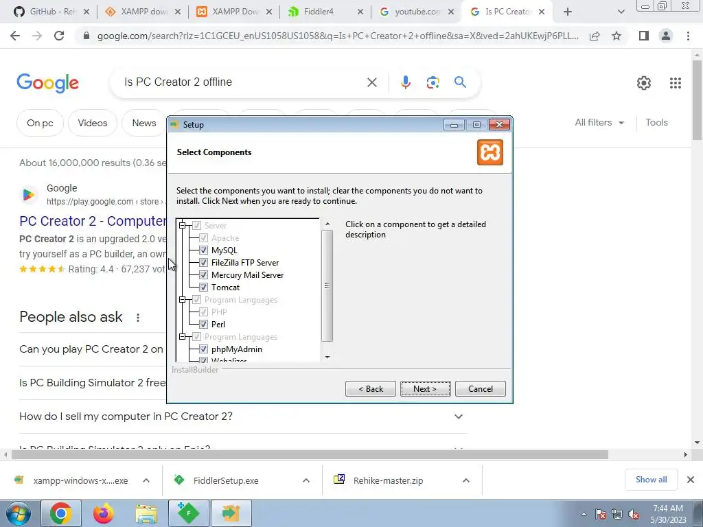
Task: Switch to the Fiddler4 tab
Action: pos(326,12)
